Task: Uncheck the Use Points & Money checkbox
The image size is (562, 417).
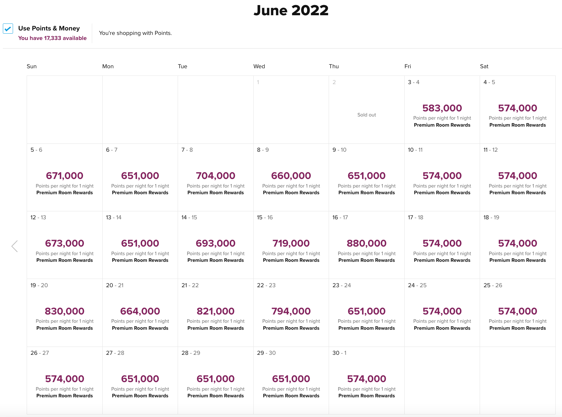Action: 8,29
